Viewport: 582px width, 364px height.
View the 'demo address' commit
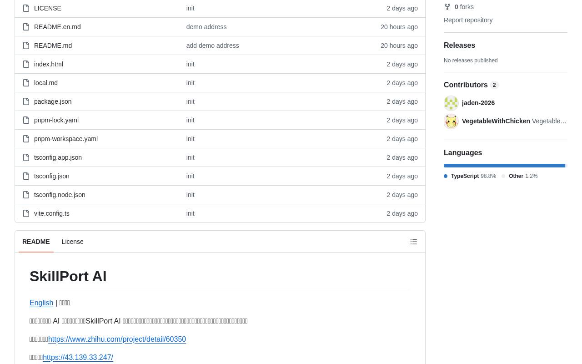click(206, 27)
